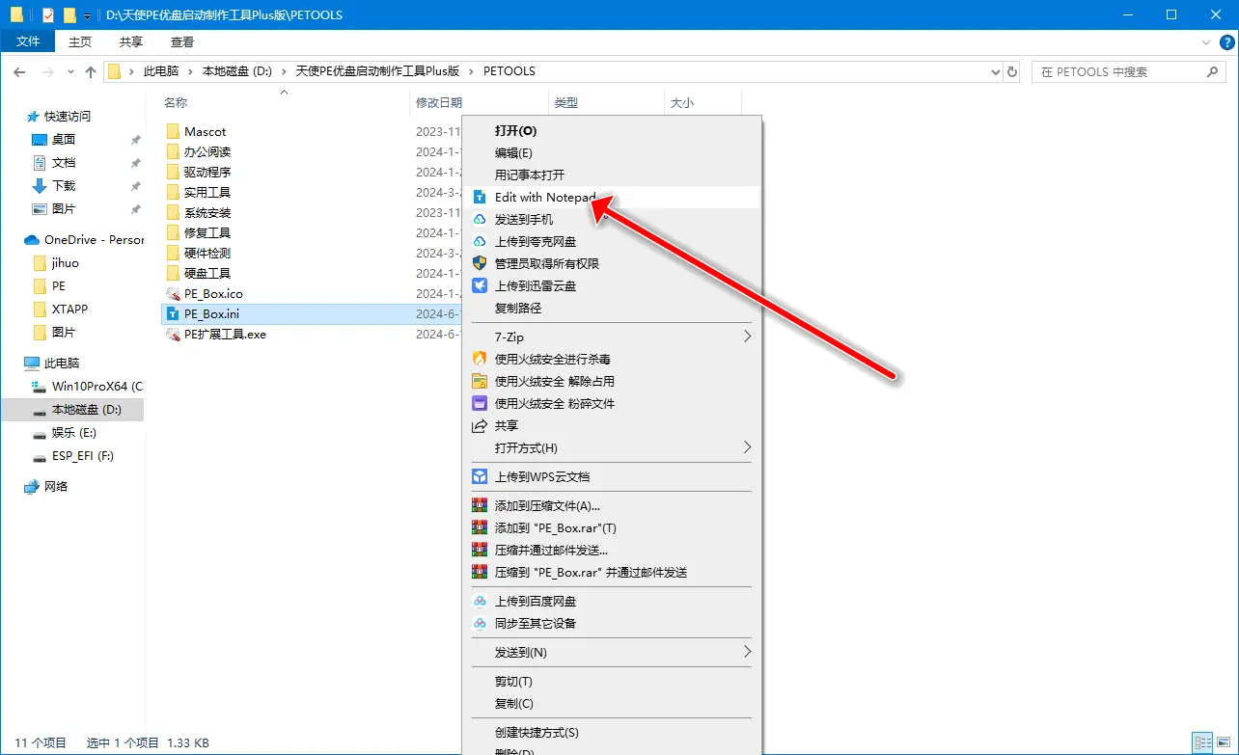Open Help with the question mark button

pyautogui.click(x=1225, y=41)
